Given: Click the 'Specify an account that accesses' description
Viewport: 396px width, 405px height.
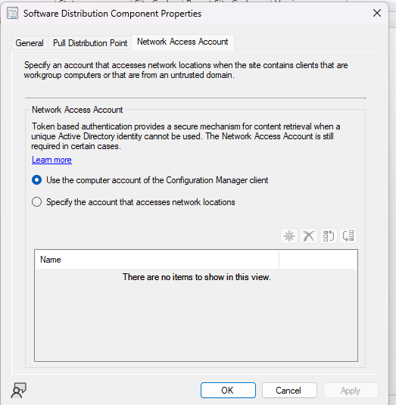Looking at the screenshot, I should [x=186, y=70].
